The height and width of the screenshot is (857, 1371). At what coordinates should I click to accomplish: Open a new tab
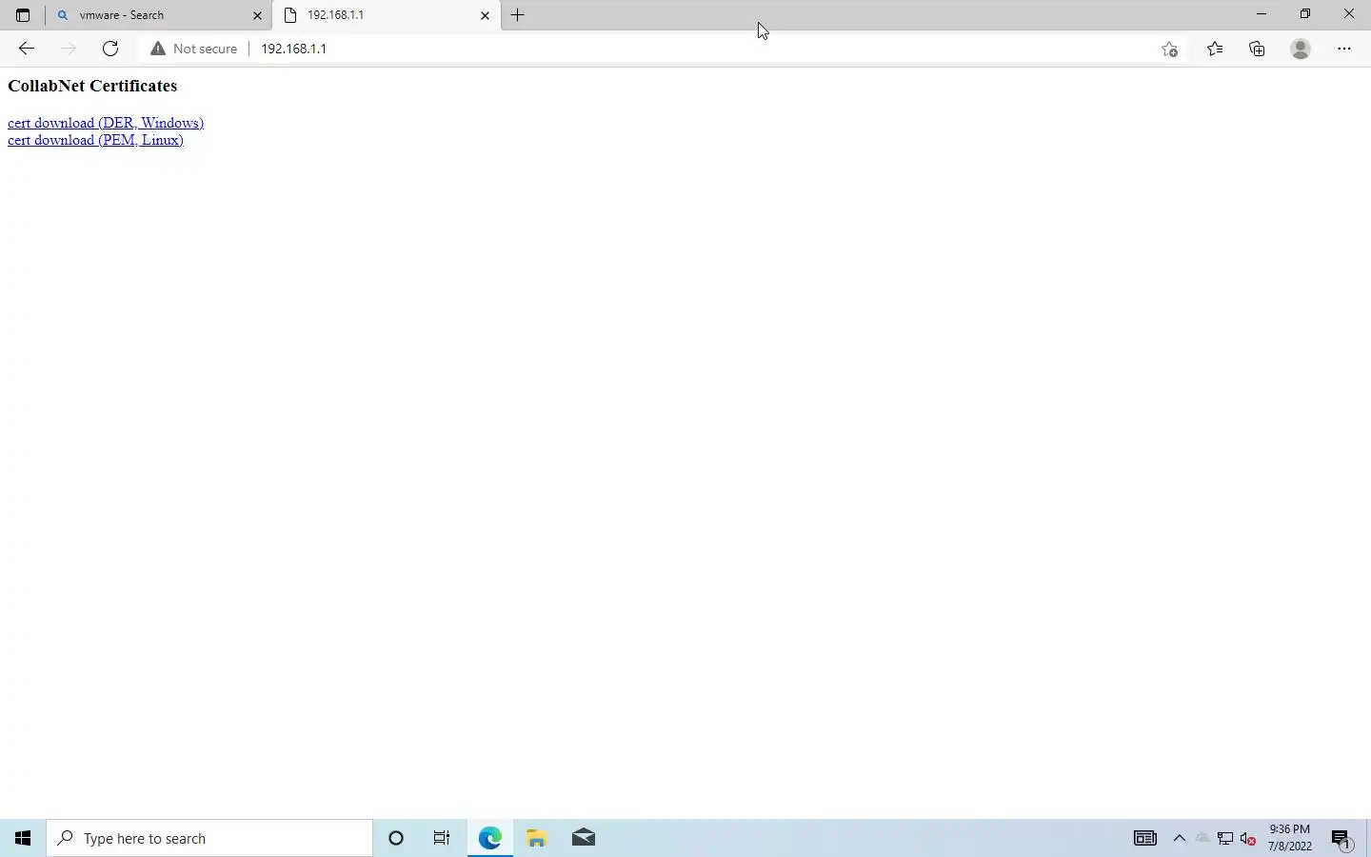coord(518,15)
